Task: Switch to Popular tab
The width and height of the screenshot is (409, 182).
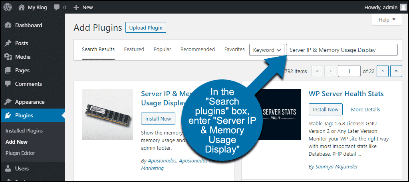Action: [x=162, y=49]
